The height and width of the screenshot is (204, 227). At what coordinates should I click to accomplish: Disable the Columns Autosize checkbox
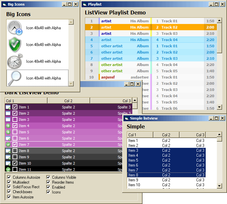9,177
